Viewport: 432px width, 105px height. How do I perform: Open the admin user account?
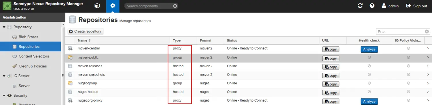(x=390, y=6)
